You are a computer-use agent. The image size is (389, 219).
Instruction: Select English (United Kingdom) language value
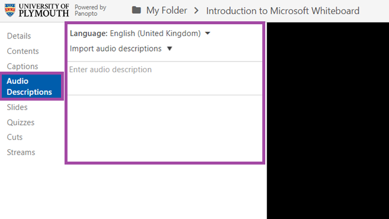point(155,33)
